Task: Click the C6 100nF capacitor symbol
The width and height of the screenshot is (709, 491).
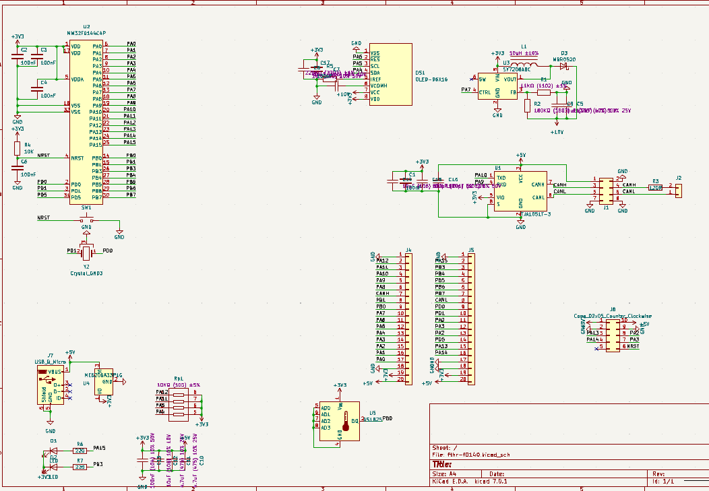Action: (17, 168)
